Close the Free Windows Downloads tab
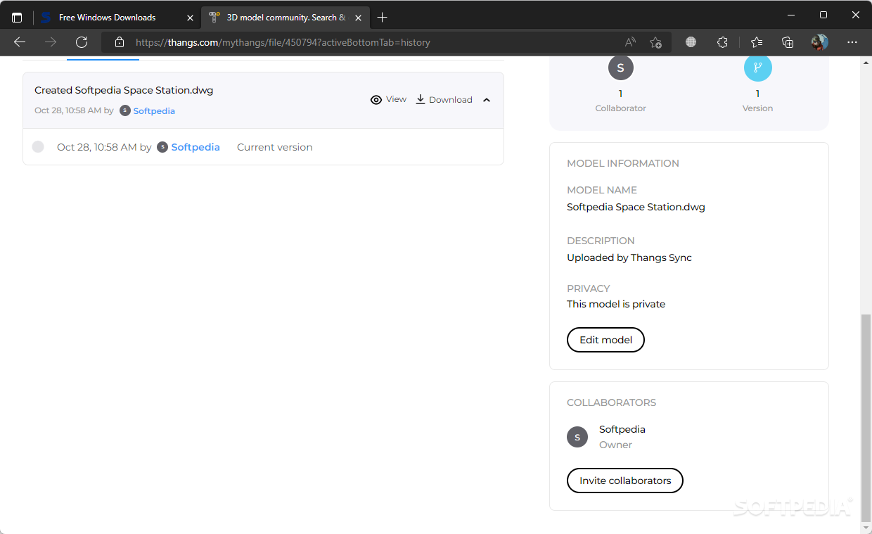The height and width of the screenshot is (534, 872). coord(190,18)
